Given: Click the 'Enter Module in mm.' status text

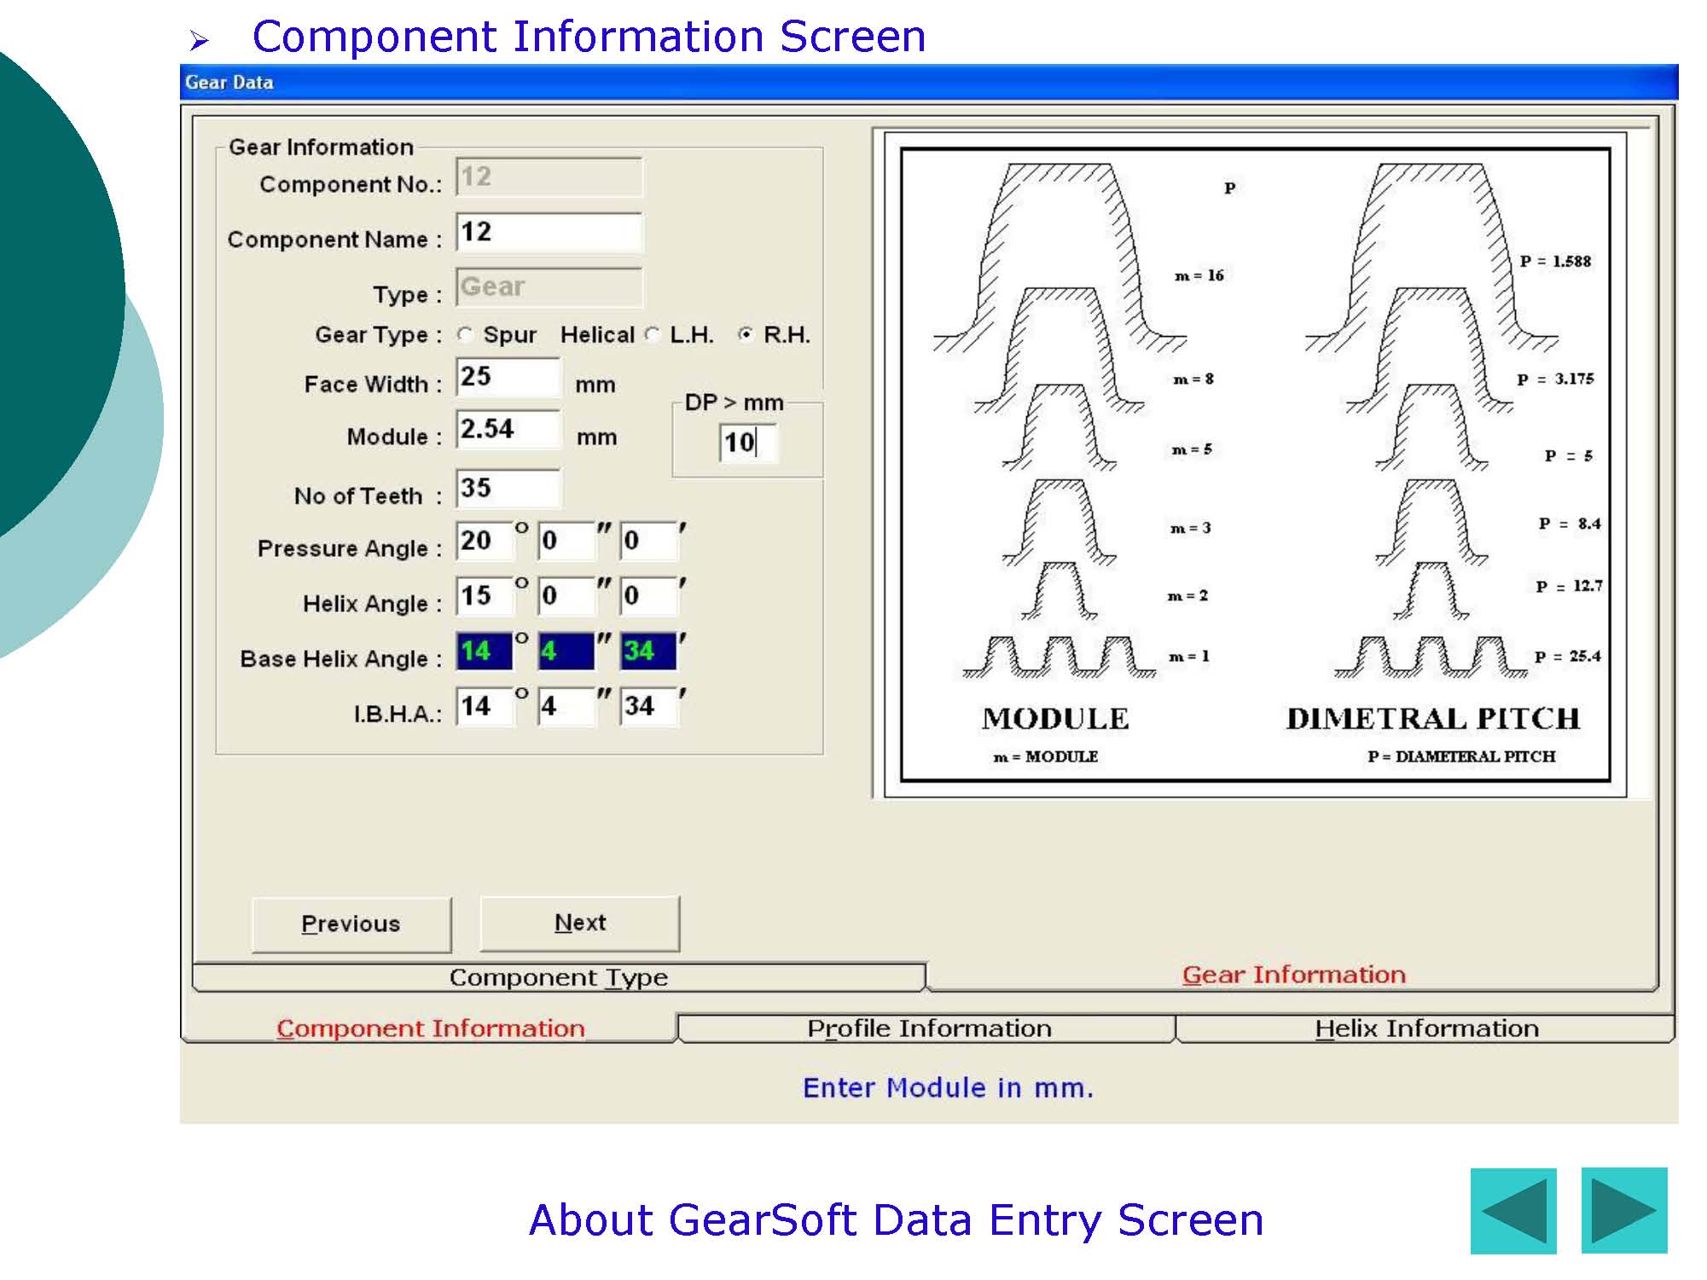Looking at the screenshot, I should pyautogui.click(x=948, y=1088).
